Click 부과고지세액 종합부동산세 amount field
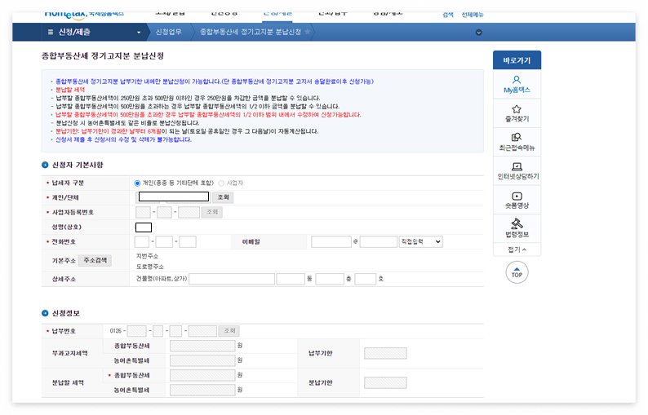Image resolution: width=648 pixels, height=415 pixels. 202,346
